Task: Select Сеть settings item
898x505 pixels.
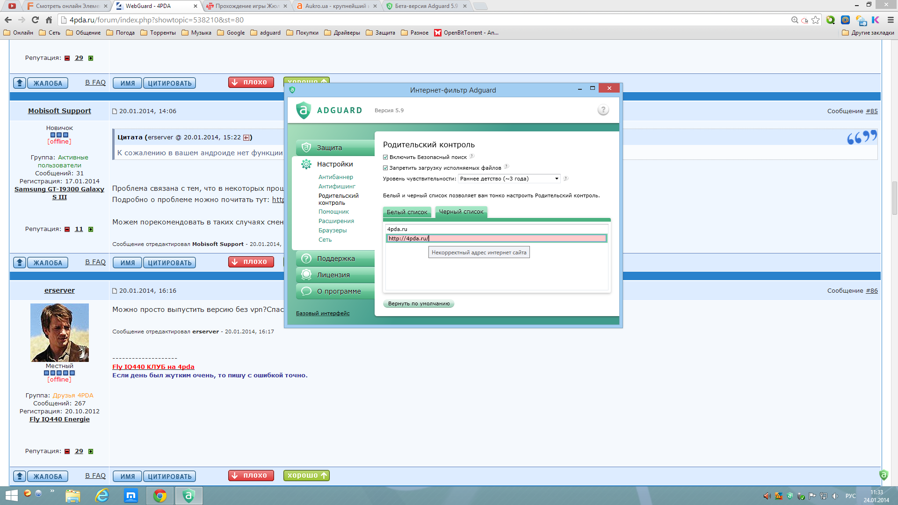Action: pyautogui.click(x=325, y=240)
